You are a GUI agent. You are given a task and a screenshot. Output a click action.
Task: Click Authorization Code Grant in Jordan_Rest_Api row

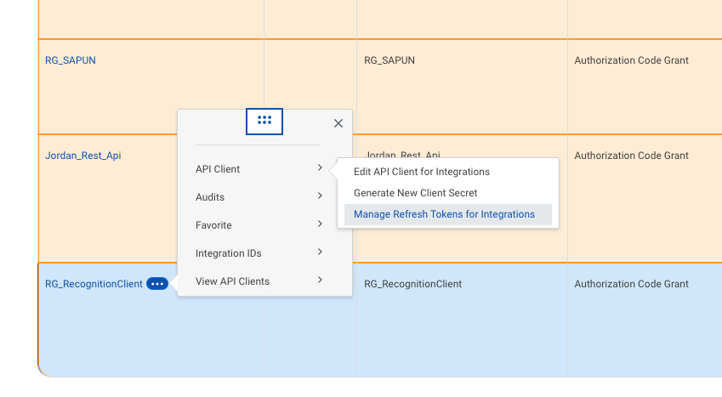pyautogui.click(x=631, y=156)
